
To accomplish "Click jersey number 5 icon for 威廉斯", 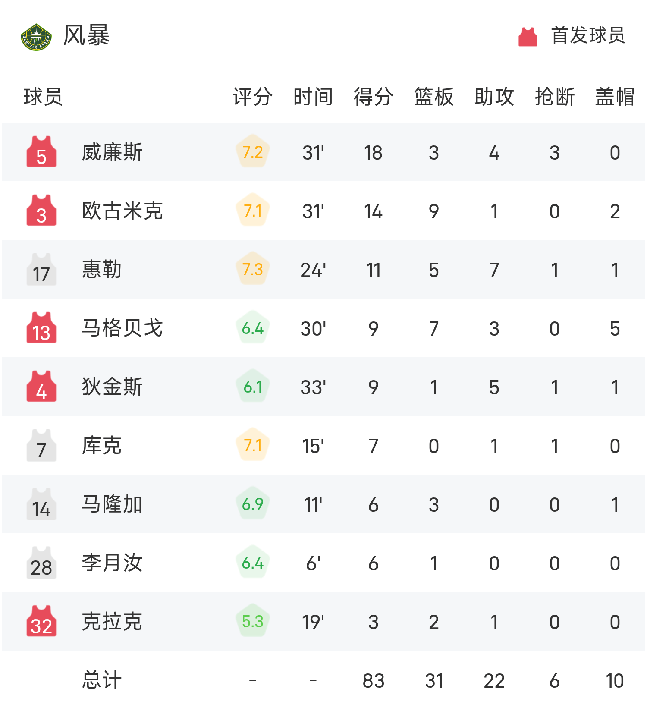I will (x=41, y=152).
